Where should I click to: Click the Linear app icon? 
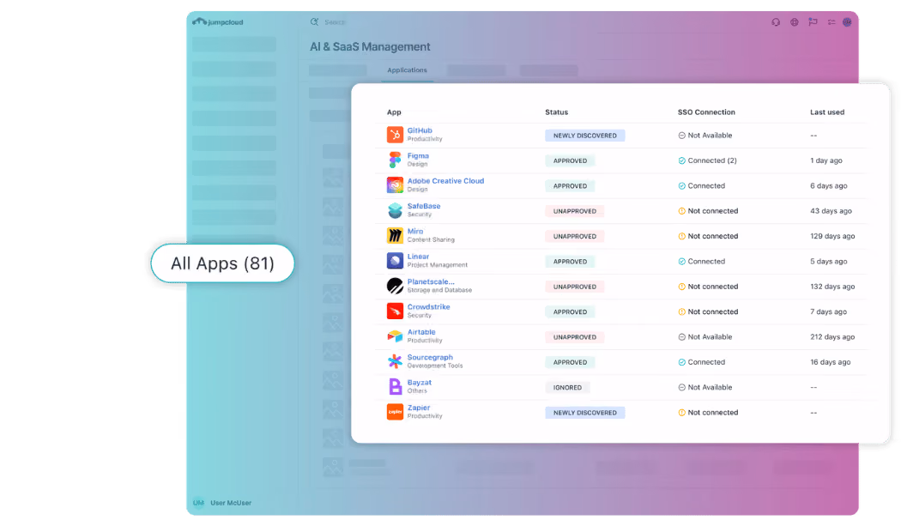[395, 261]
